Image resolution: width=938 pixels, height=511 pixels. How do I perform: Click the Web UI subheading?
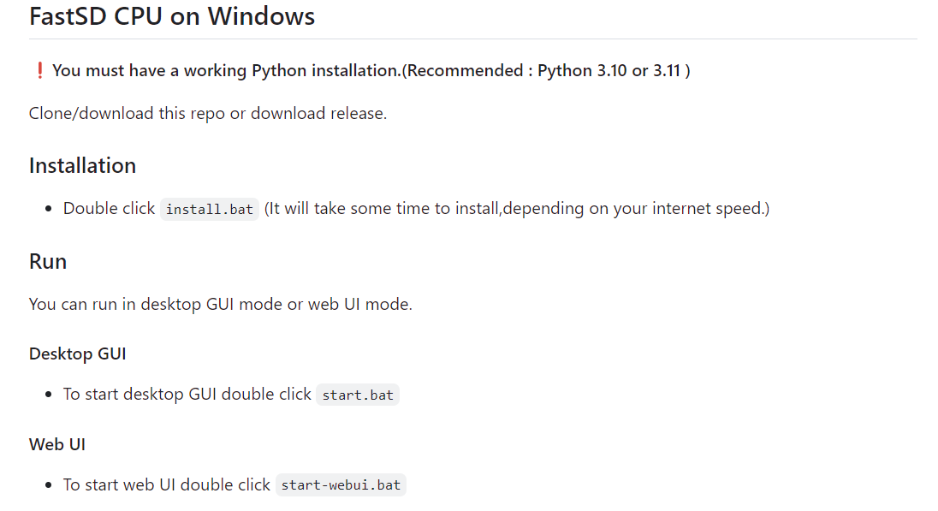pyautogui.click(x=57, y=444)
